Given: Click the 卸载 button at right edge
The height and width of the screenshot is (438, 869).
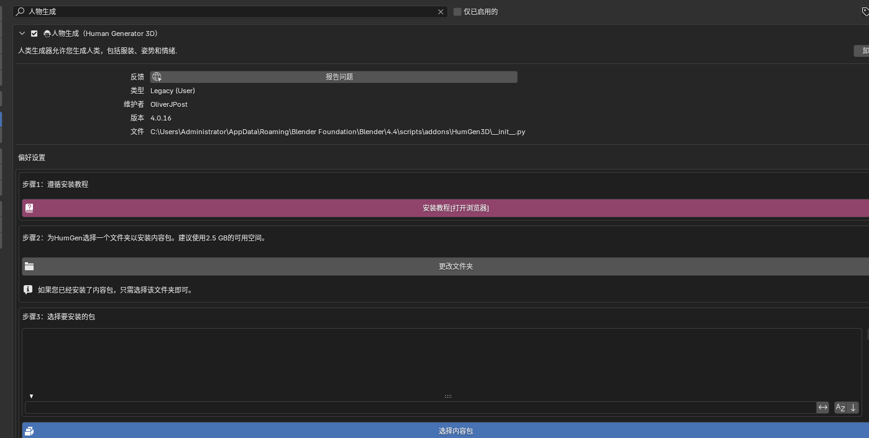Looking at the screenshot, I should [862, 51].
